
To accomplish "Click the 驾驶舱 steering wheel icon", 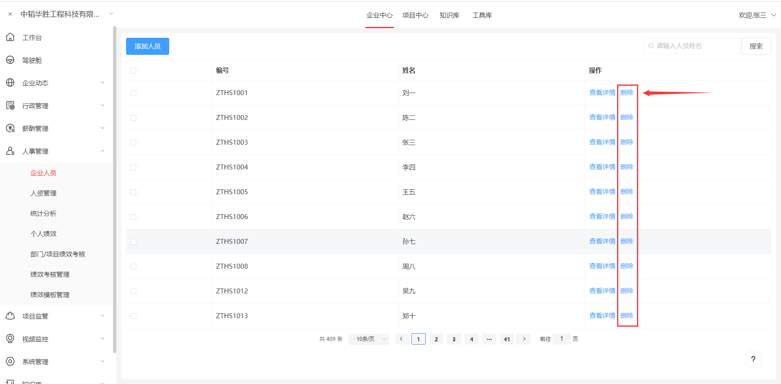I will (11, 60).
